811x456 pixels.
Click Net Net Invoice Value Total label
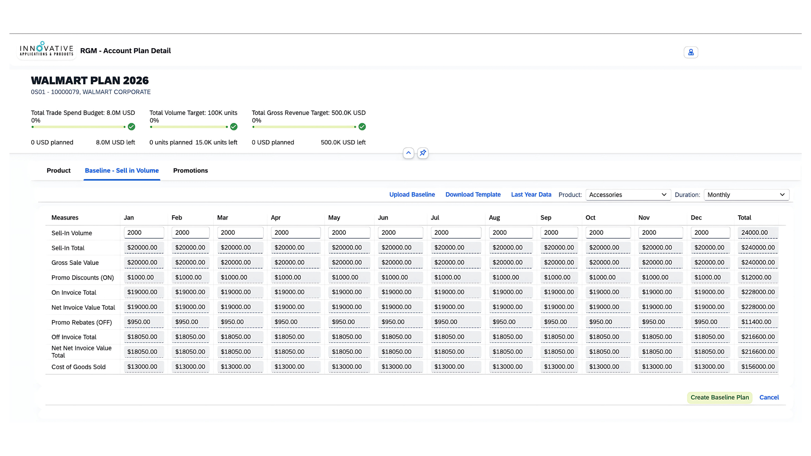pos(81,352)
